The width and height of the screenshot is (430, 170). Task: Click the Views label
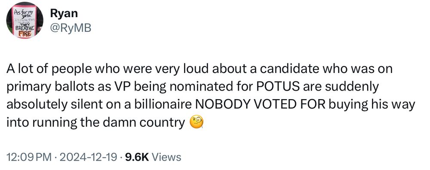(166, 157)
